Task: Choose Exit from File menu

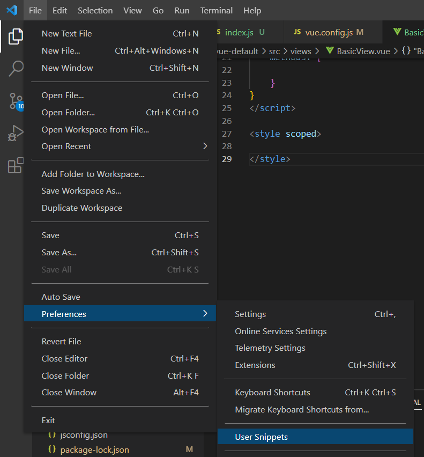Action: (x=120, y=421)
